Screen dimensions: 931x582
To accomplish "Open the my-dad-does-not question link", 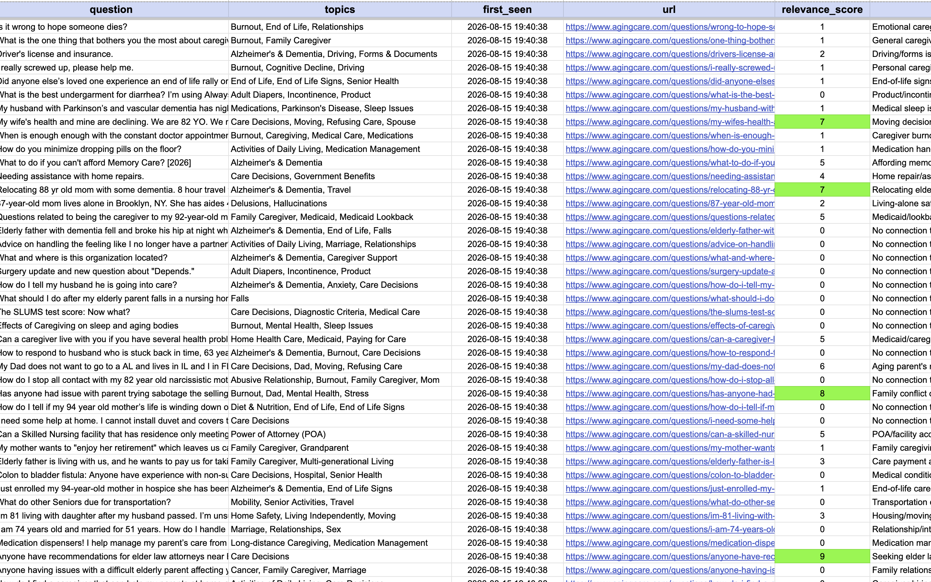I will (670, 366).
